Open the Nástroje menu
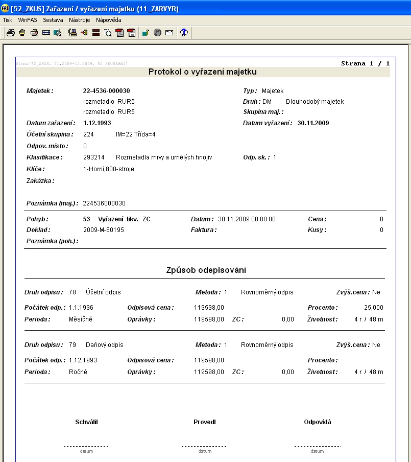411x462 pixels. point(80,20)
